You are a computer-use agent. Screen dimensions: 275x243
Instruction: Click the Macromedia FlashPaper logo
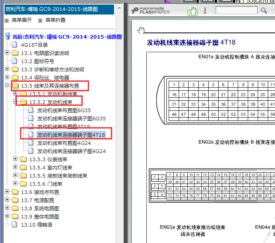click(150, 10)
